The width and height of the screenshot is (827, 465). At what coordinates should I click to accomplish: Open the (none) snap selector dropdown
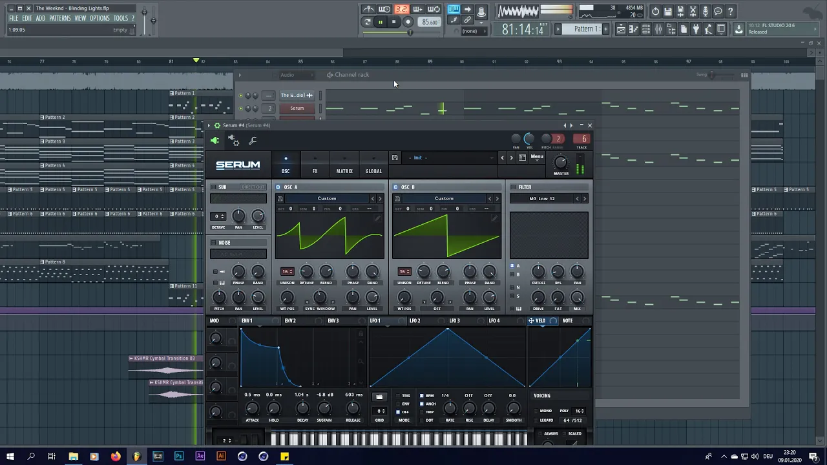click(x=474, y=31)
